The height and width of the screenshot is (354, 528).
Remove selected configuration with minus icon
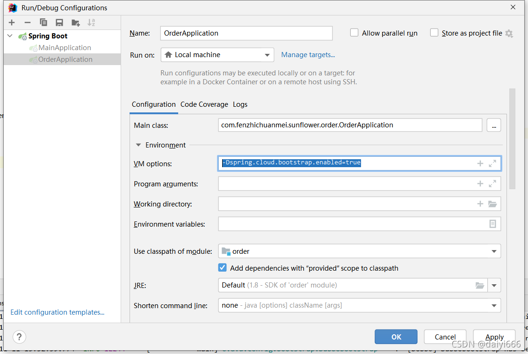tap(28, 22)
